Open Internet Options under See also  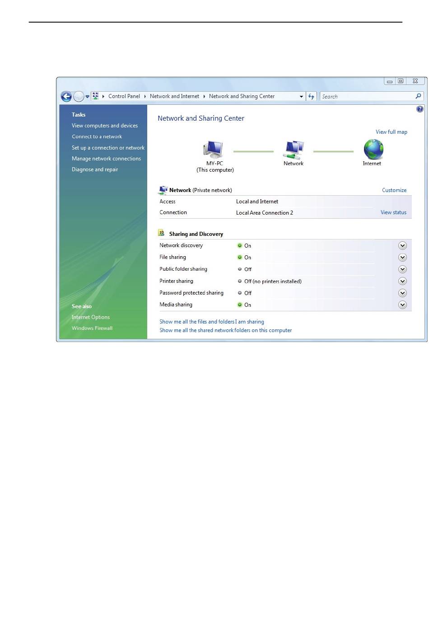coord(91,317)
